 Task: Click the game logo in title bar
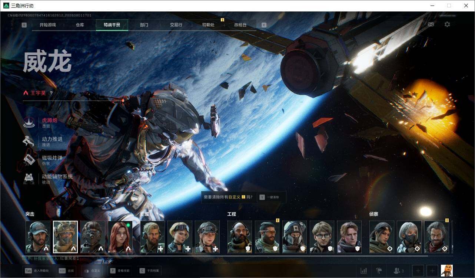[x=6, y=6]
